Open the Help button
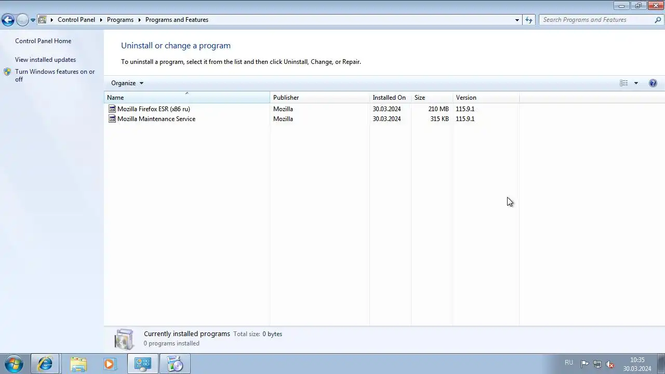Viewport: 665px width, 374px height. coord(653,83)
